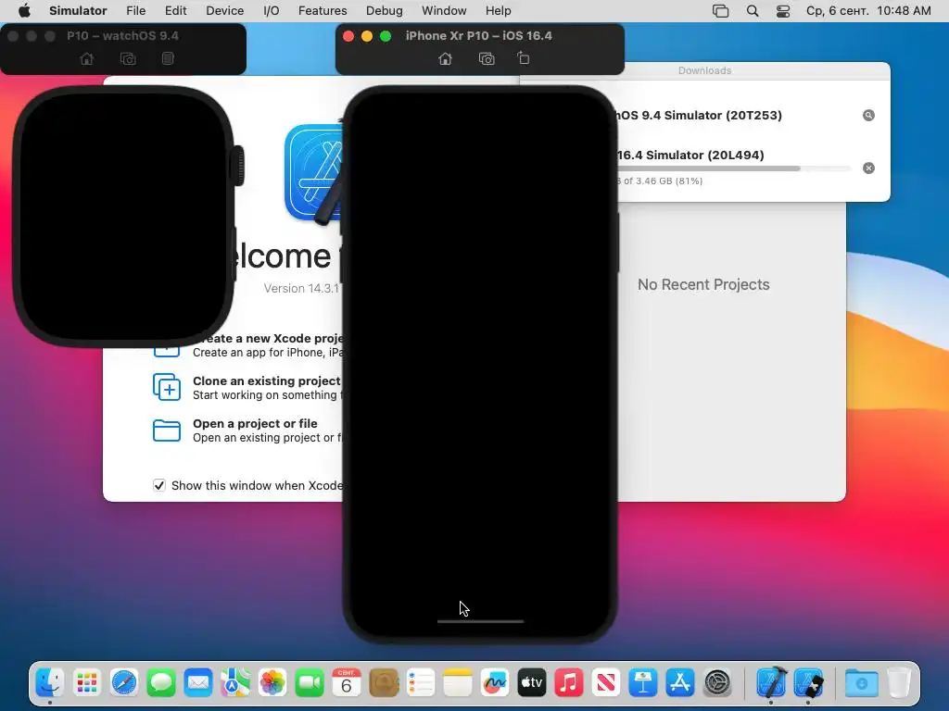Open Spotlight search in menu bar

pyautogui.click(x=753, y=11)
